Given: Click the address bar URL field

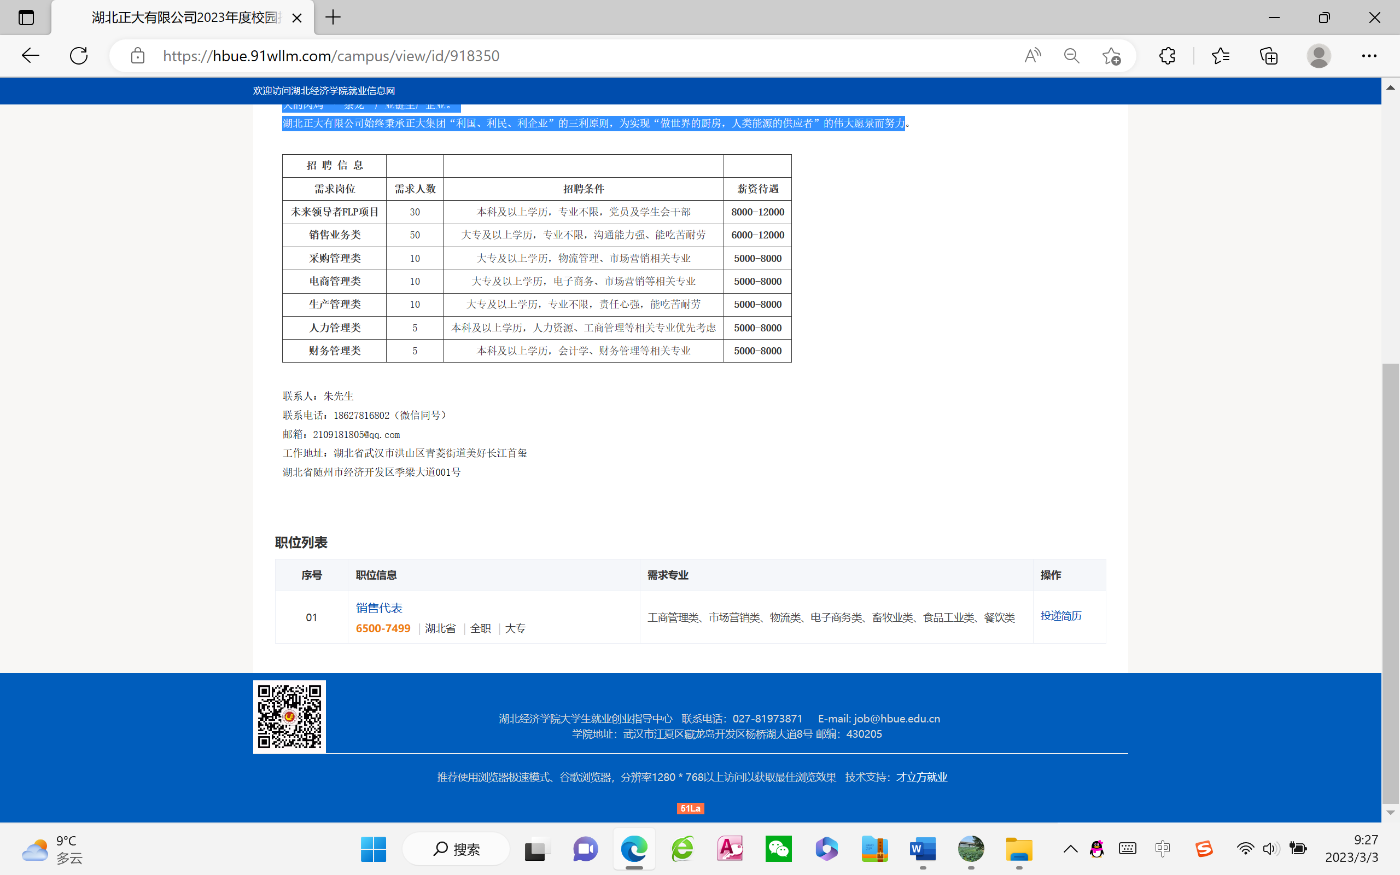Looking at the screenshot, I should click(521, 56).
